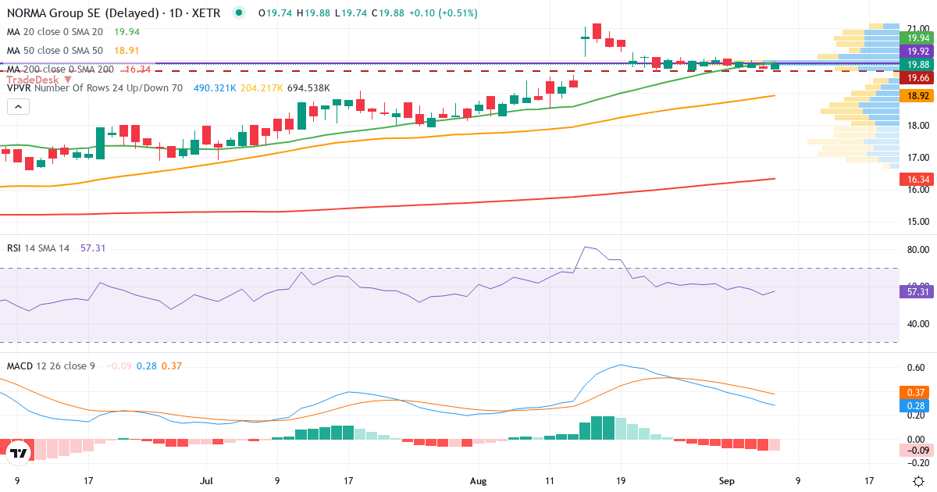Click the 15.00 price scale label
This screenshot has width=937, height=492.
pos(917,221)
